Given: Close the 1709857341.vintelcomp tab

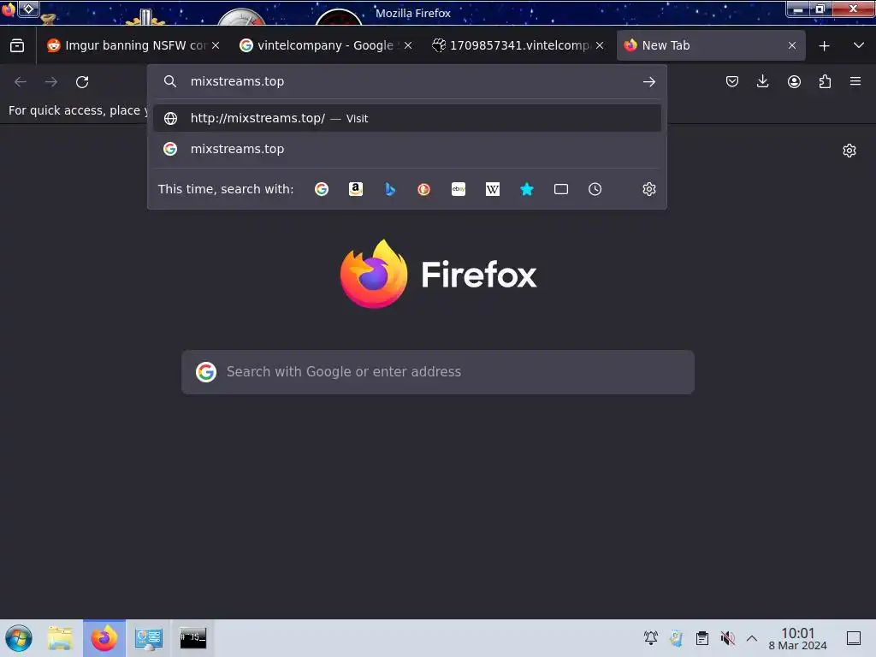Looking at the screenshot, I should (x=600, y=45).
